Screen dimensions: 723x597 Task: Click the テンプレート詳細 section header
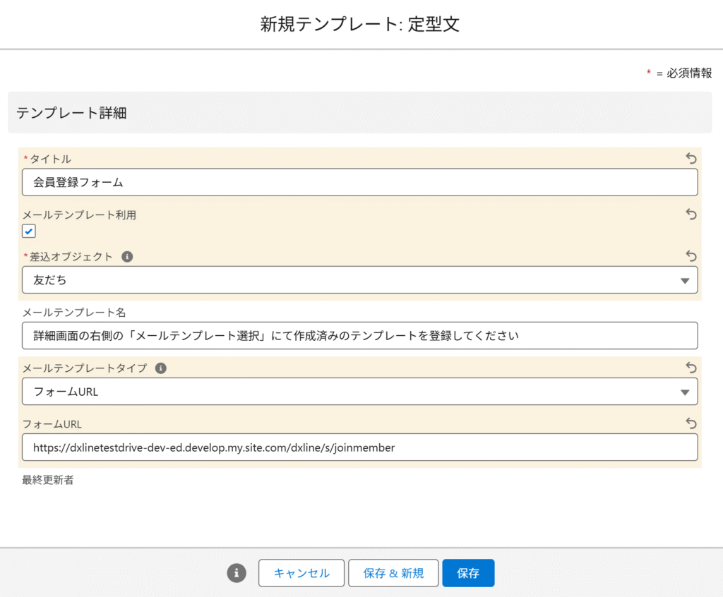71,113
